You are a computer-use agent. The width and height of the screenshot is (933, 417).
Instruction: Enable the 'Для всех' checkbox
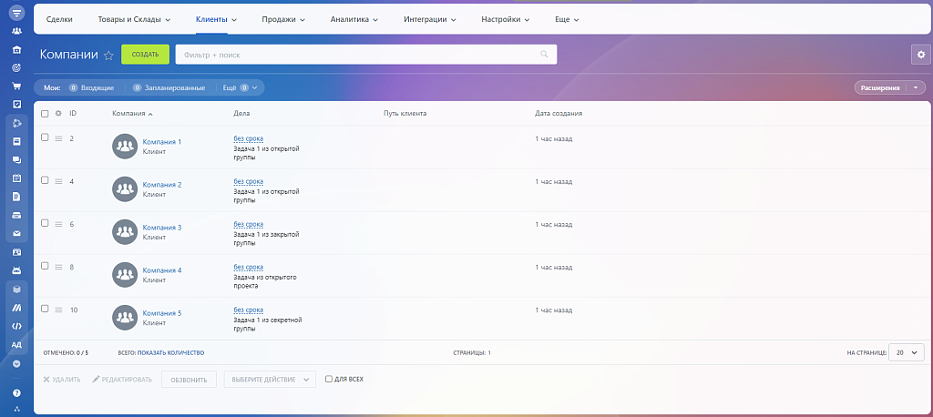pyautogui.click(x=329, y=379)
